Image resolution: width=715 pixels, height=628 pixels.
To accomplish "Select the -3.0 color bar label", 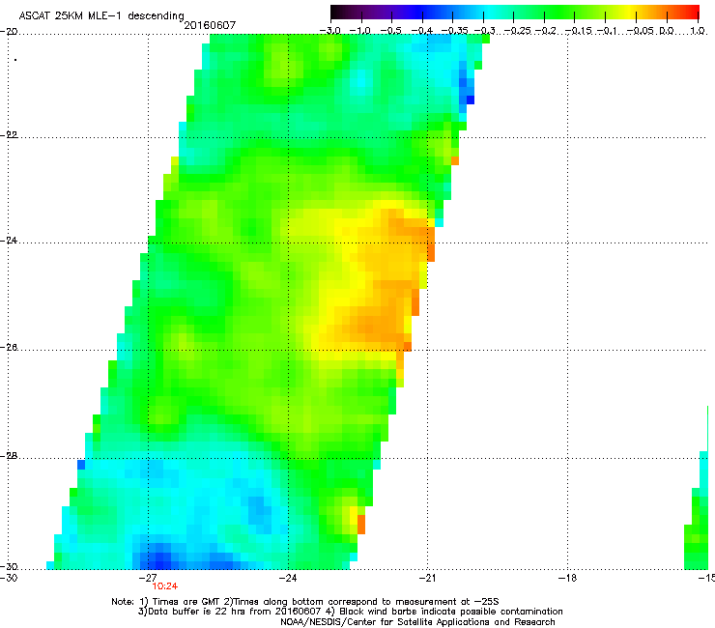I will click(x=329, y=31).
